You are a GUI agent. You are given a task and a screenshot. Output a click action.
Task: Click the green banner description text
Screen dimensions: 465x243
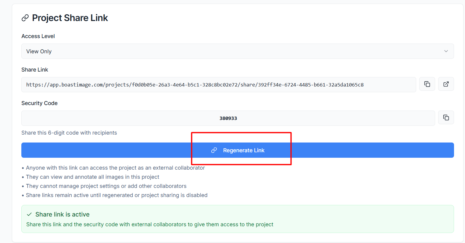[150, 224]
